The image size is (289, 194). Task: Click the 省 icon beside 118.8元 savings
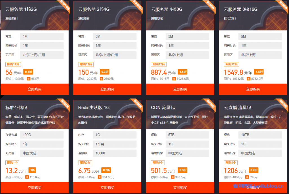click(27, 177)
